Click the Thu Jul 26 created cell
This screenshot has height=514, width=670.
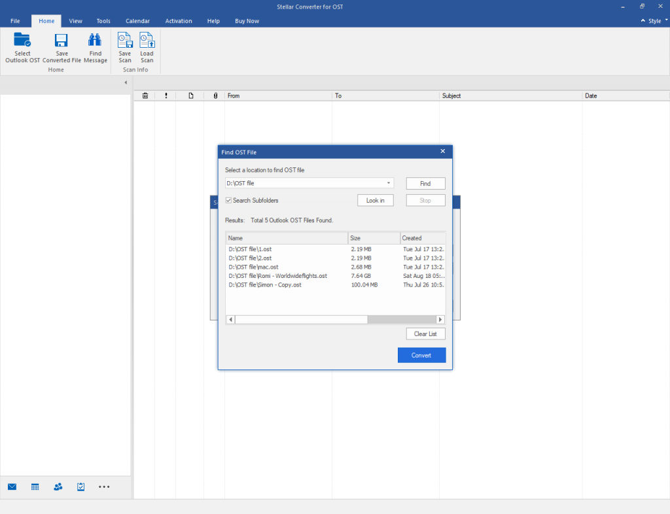[x=423, y=284]
